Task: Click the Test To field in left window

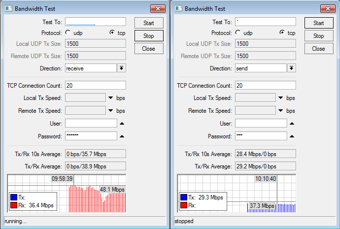Action: pos(96,22)
